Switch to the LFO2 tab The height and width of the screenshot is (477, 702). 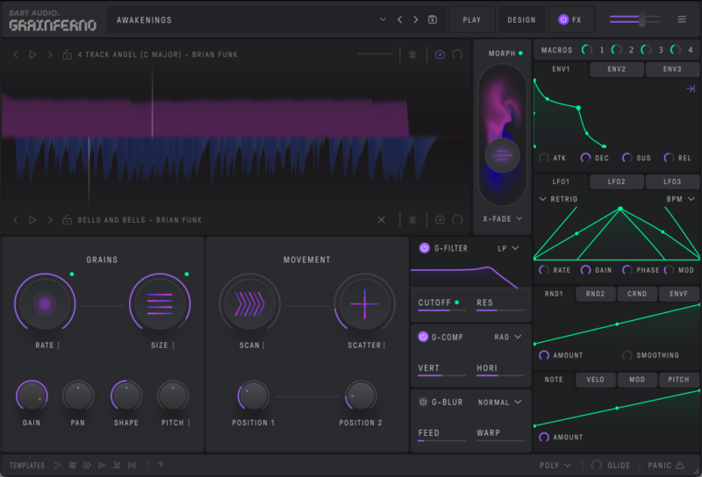(617, 182)
